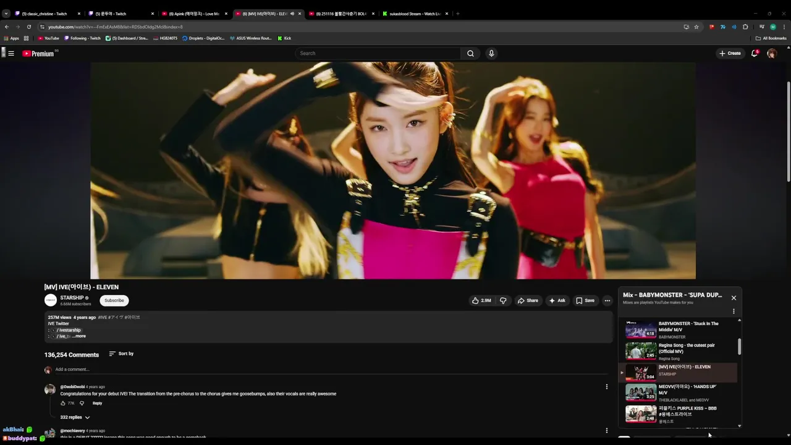The image size is (791, 445).
Task: Open the Following - Twitch bookmark
Action: pos(82,38)
